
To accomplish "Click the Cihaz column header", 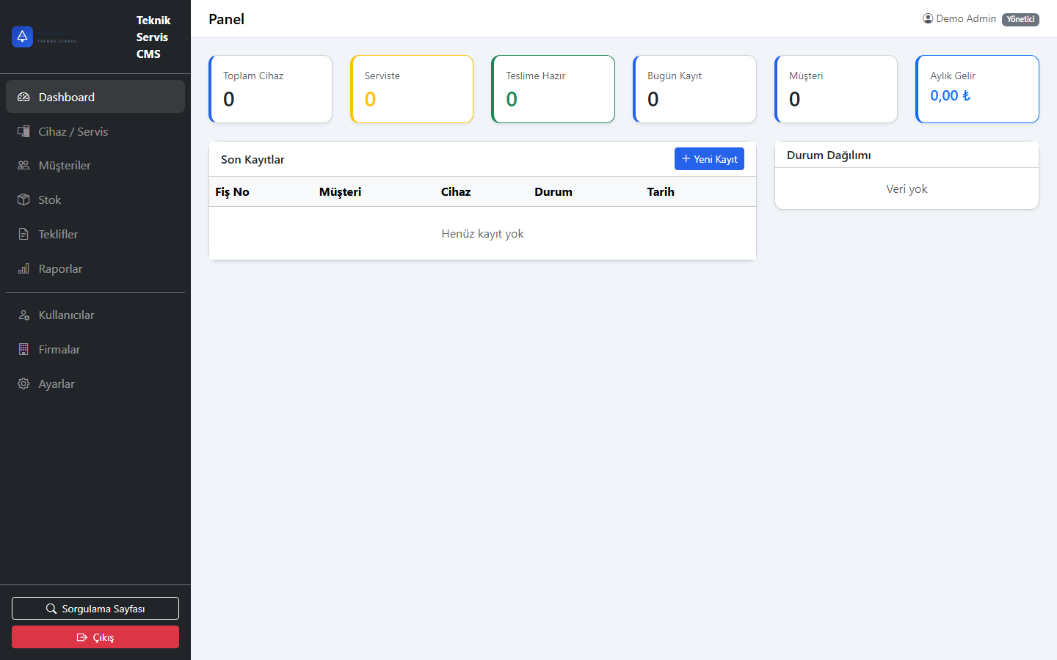I will tap(456, 191).
